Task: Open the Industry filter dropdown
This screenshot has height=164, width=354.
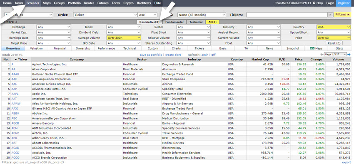Action: pyautogui.click(x=264, y=27)
